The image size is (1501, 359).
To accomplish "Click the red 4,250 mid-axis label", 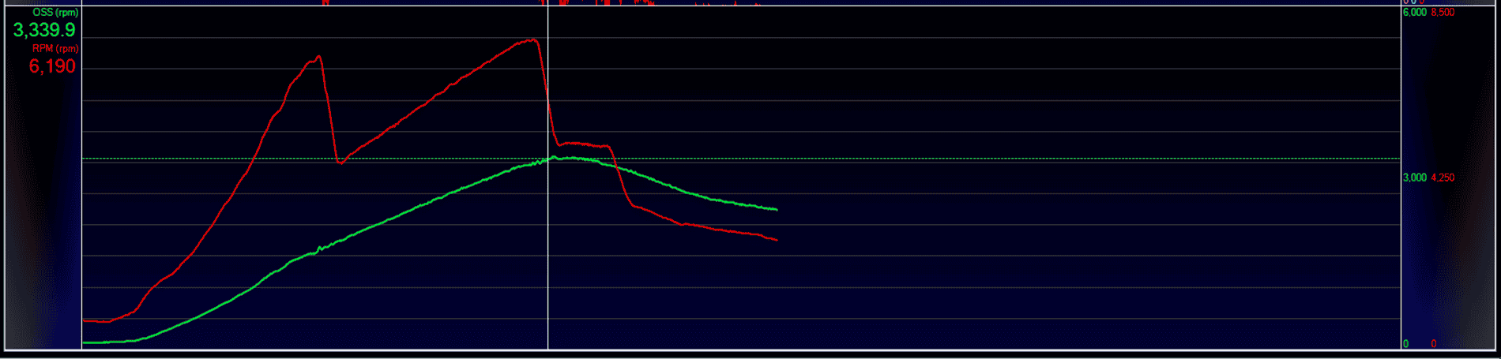I will 1443,178.
